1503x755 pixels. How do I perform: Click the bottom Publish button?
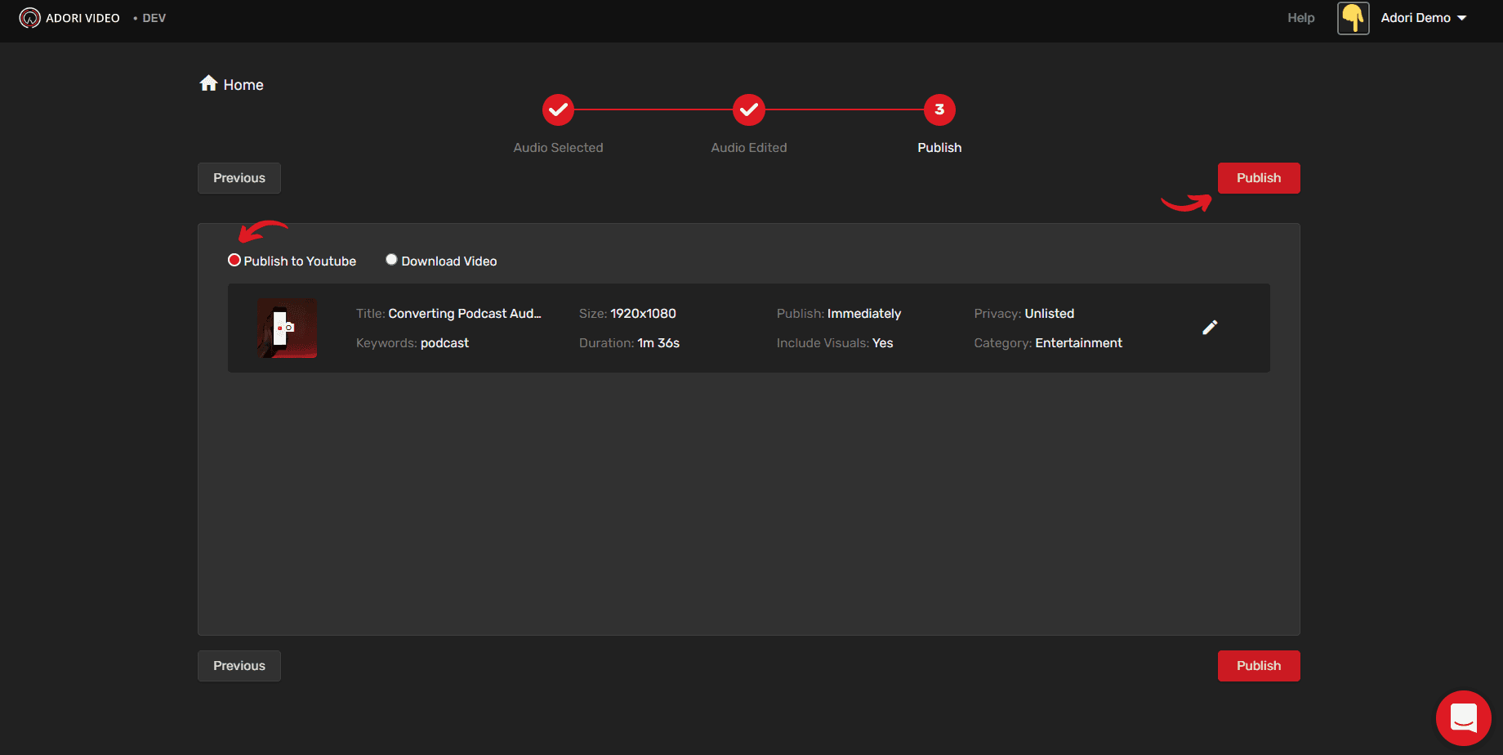(1258, 665)
